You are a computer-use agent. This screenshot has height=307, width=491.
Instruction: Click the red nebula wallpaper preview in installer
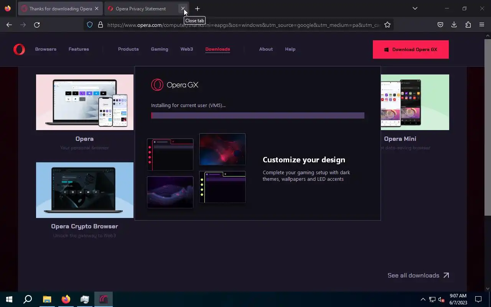(222, 149)
